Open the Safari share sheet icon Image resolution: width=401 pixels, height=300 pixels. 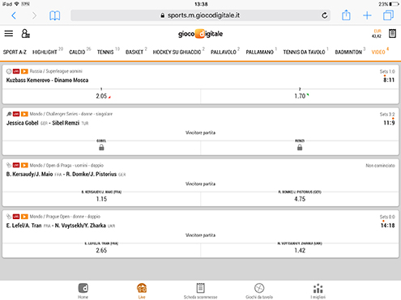pos(346,15)
